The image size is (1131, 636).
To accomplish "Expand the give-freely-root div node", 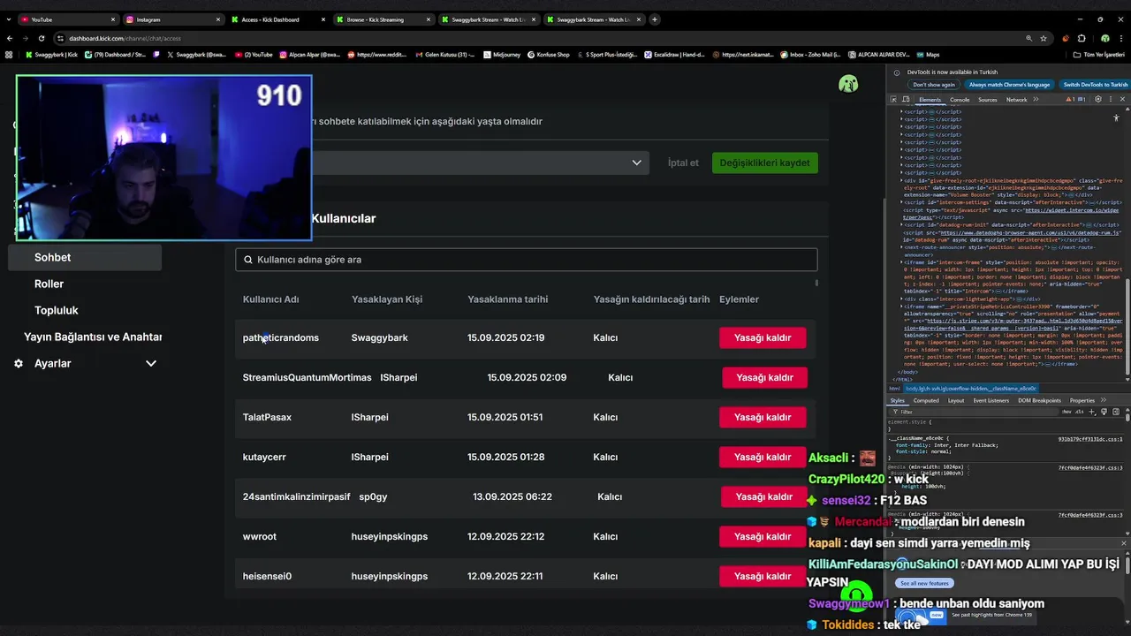I will (901, 180).
